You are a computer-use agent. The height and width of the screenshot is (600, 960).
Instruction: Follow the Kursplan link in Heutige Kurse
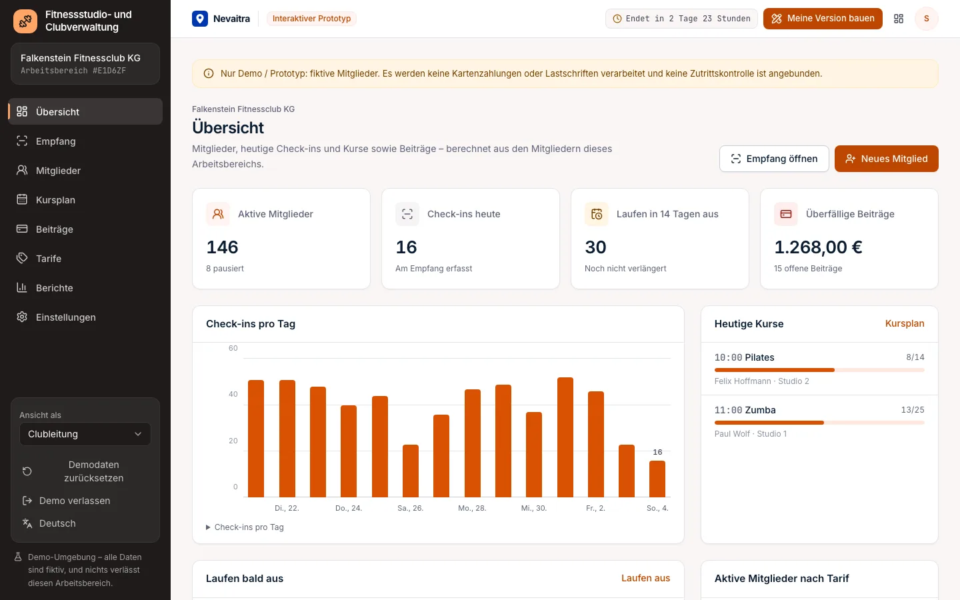(x=905, y=323)
